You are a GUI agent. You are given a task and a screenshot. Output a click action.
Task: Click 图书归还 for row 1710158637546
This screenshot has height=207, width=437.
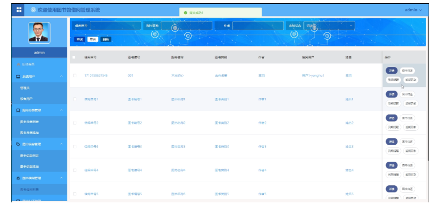(408, 71)
